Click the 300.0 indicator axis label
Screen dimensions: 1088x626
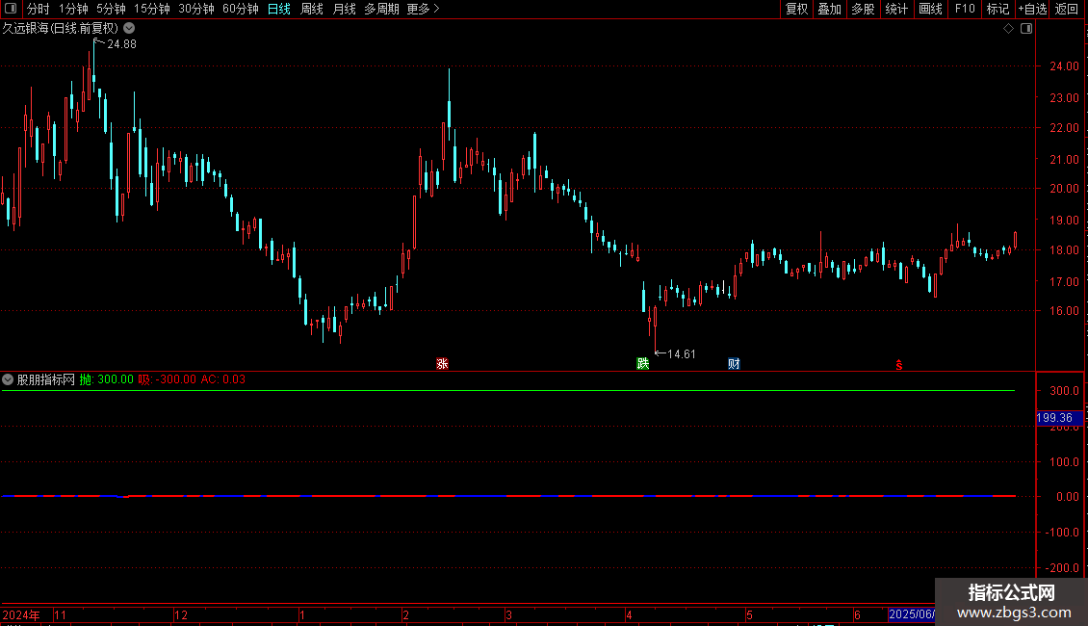(x=1064, y=391)
